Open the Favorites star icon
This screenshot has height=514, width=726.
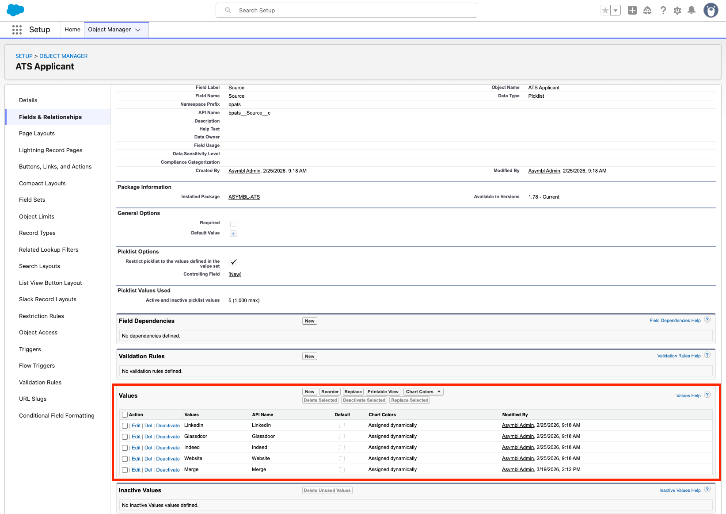[x=605, y=11]
